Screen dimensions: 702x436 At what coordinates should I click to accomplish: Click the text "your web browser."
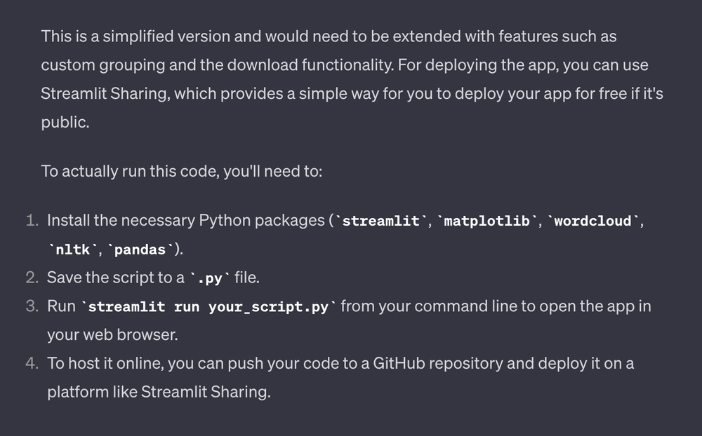click(x=113, y=335)
